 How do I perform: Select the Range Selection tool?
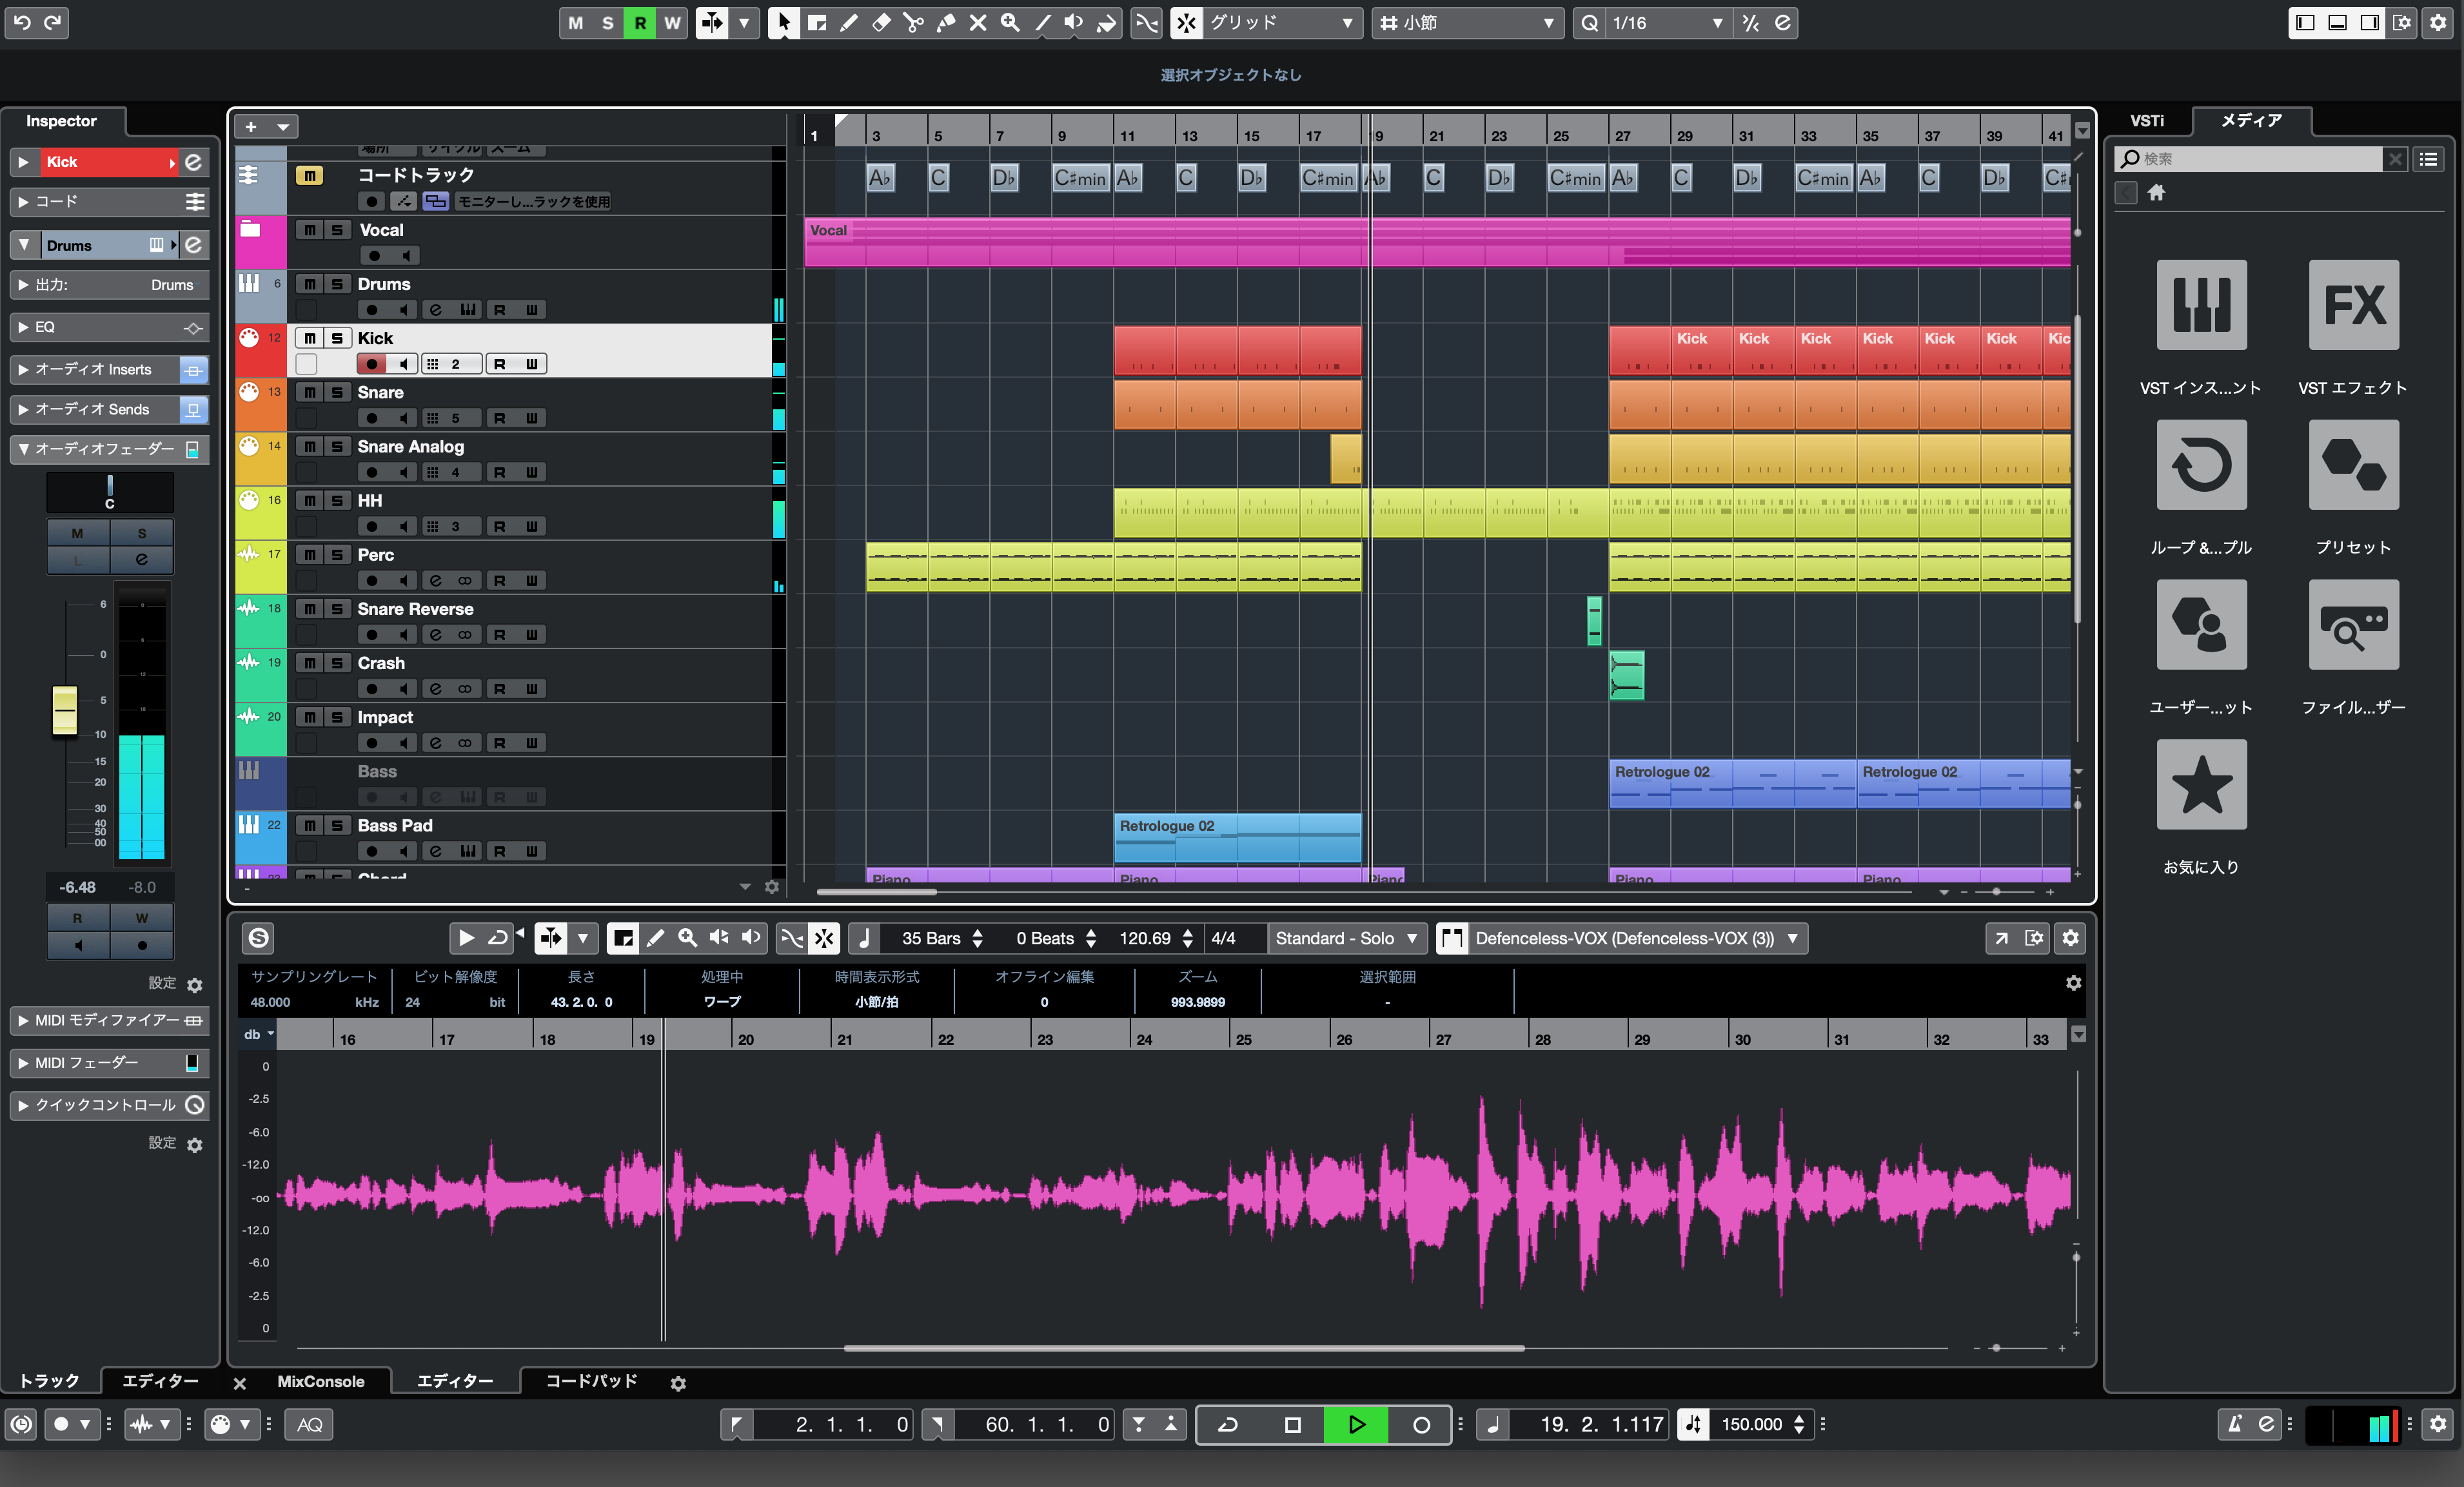[817, 22]
